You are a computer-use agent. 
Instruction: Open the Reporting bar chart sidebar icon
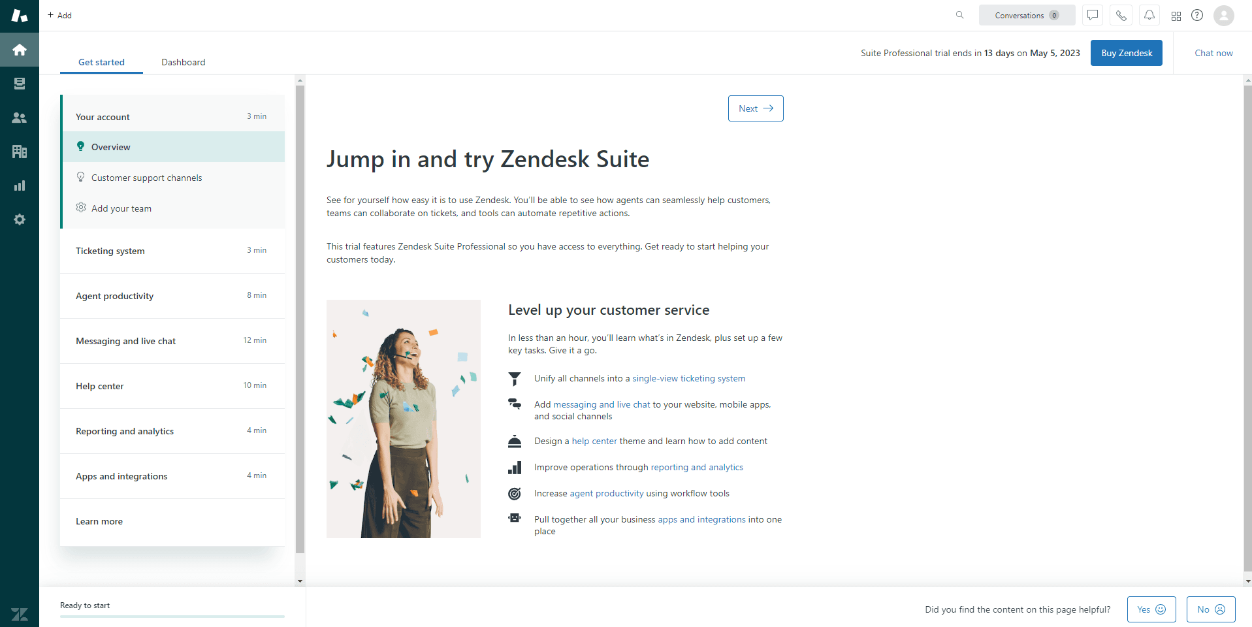pyautogui.click(x=20, y=185)
